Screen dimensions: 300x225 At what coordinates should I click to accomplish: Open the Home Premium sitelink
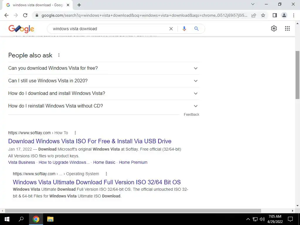pos(133,162)
